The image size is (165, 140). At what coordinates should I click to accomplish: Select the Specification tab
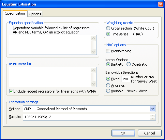click(x=15, y=13)
